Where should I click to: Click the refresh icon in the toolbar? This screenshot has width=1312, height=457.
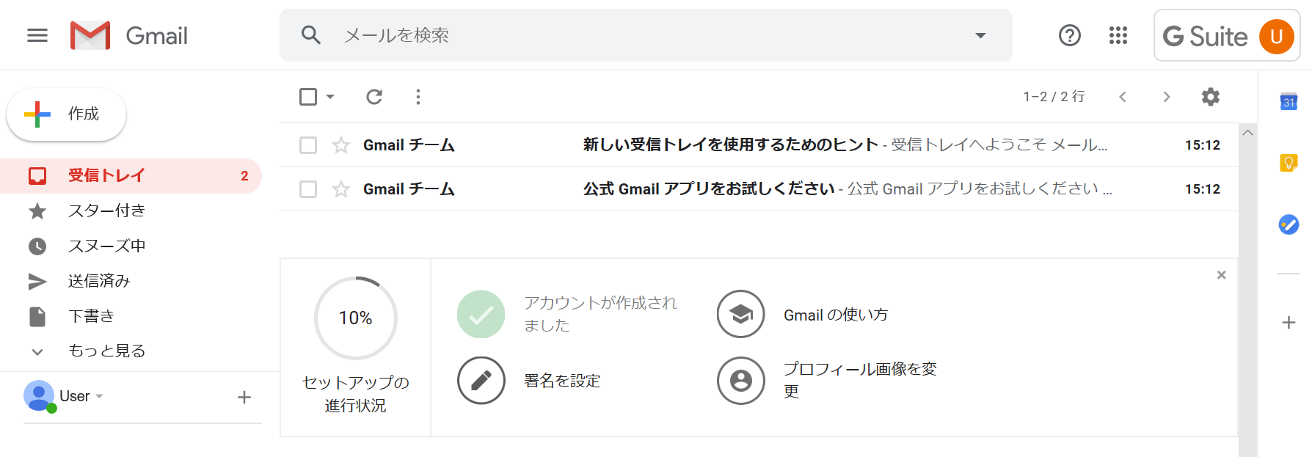374,97
